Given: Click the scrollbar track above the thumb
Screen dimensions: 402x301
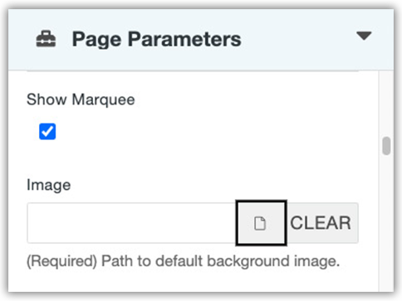Looking at the screenshot, I should coord(386,104).
